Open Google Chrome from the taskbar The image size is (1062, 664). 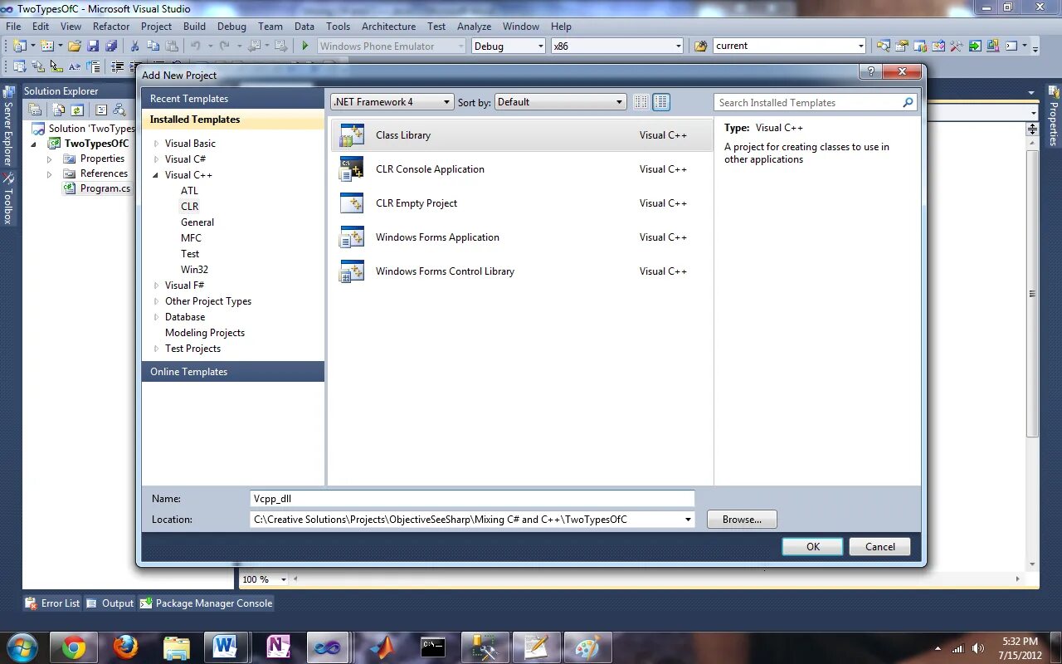(x=73, y=647)
